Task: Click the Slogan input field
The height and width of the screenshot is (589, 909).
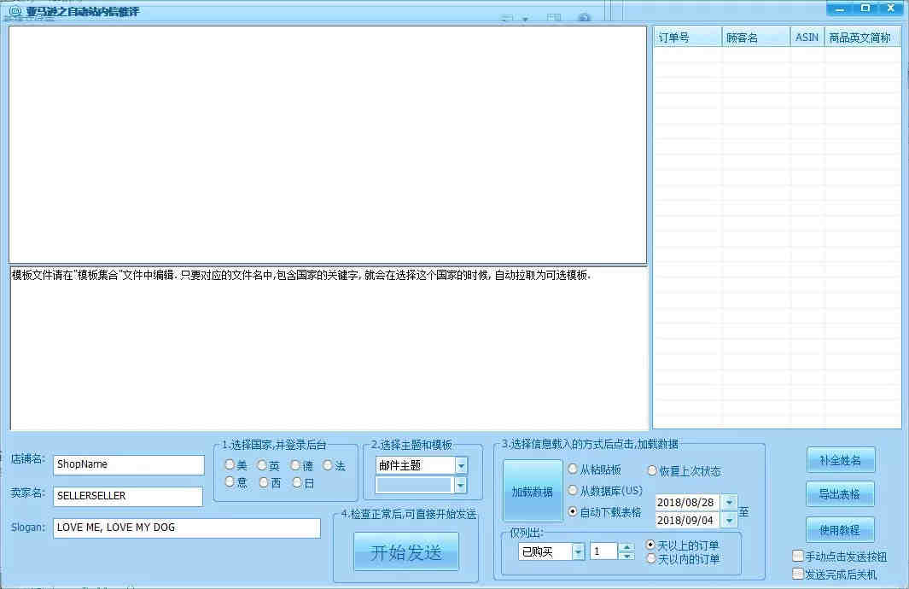Action: click(x=187, y=528)
